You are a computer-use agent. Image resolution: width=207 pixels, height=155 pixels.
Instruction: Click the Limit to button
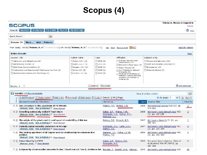tap(93, 86)
